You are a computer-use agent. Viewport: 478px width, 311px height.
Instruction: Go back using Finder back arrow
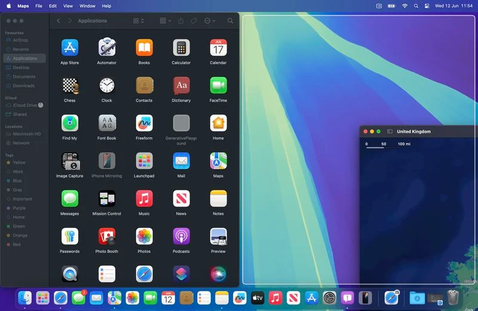pyautogui.click(x=59, y=21)
